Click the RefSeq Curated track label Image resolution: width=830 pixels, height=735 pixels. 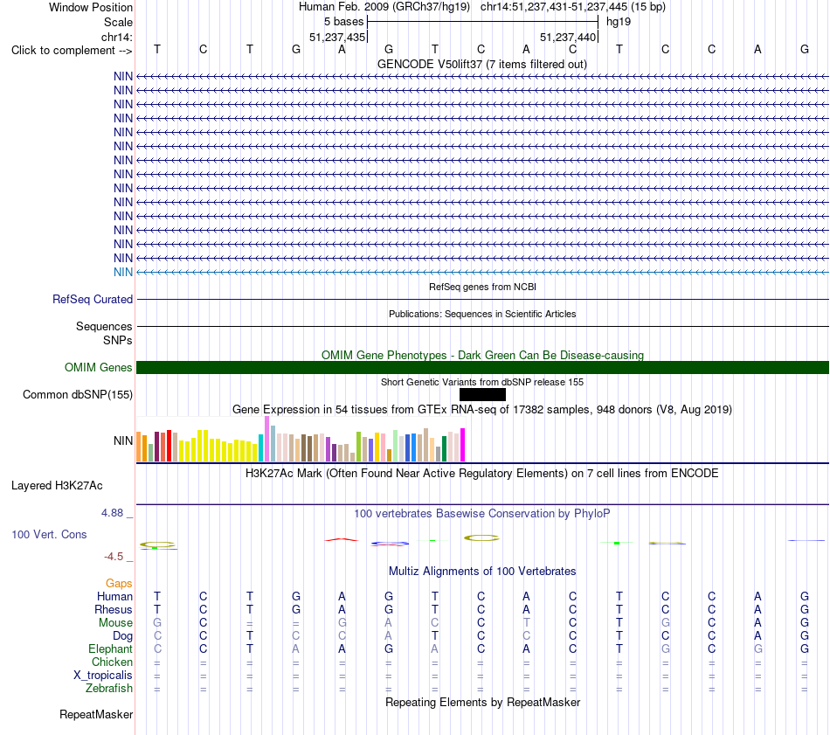coord(93,299)
